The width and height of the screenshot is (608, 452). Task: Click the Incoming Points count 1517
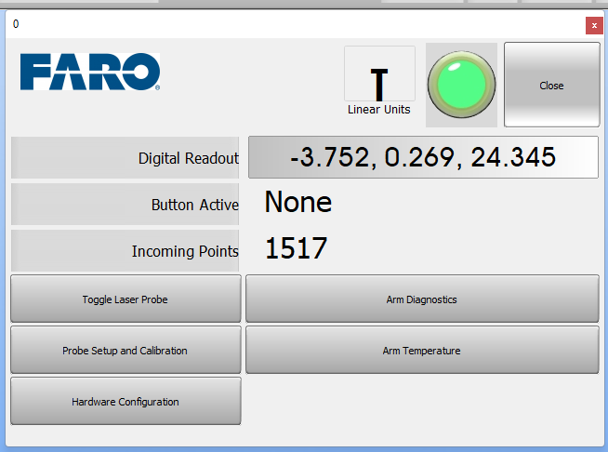point(296,249)
